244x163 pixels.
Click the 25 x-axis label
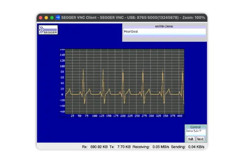coord(72,116)
